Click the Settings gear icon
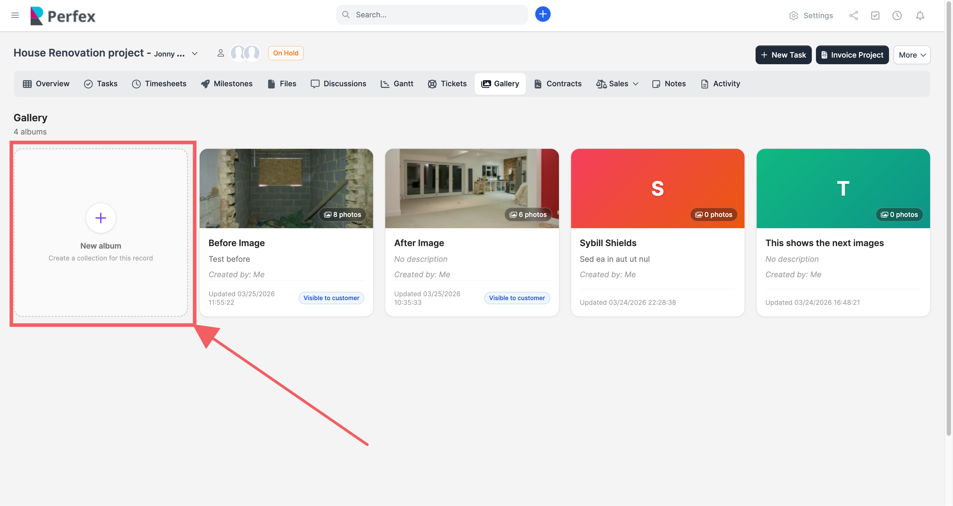Image resolution: width=953 pixels, height=506 pixels. coord(793,15)
